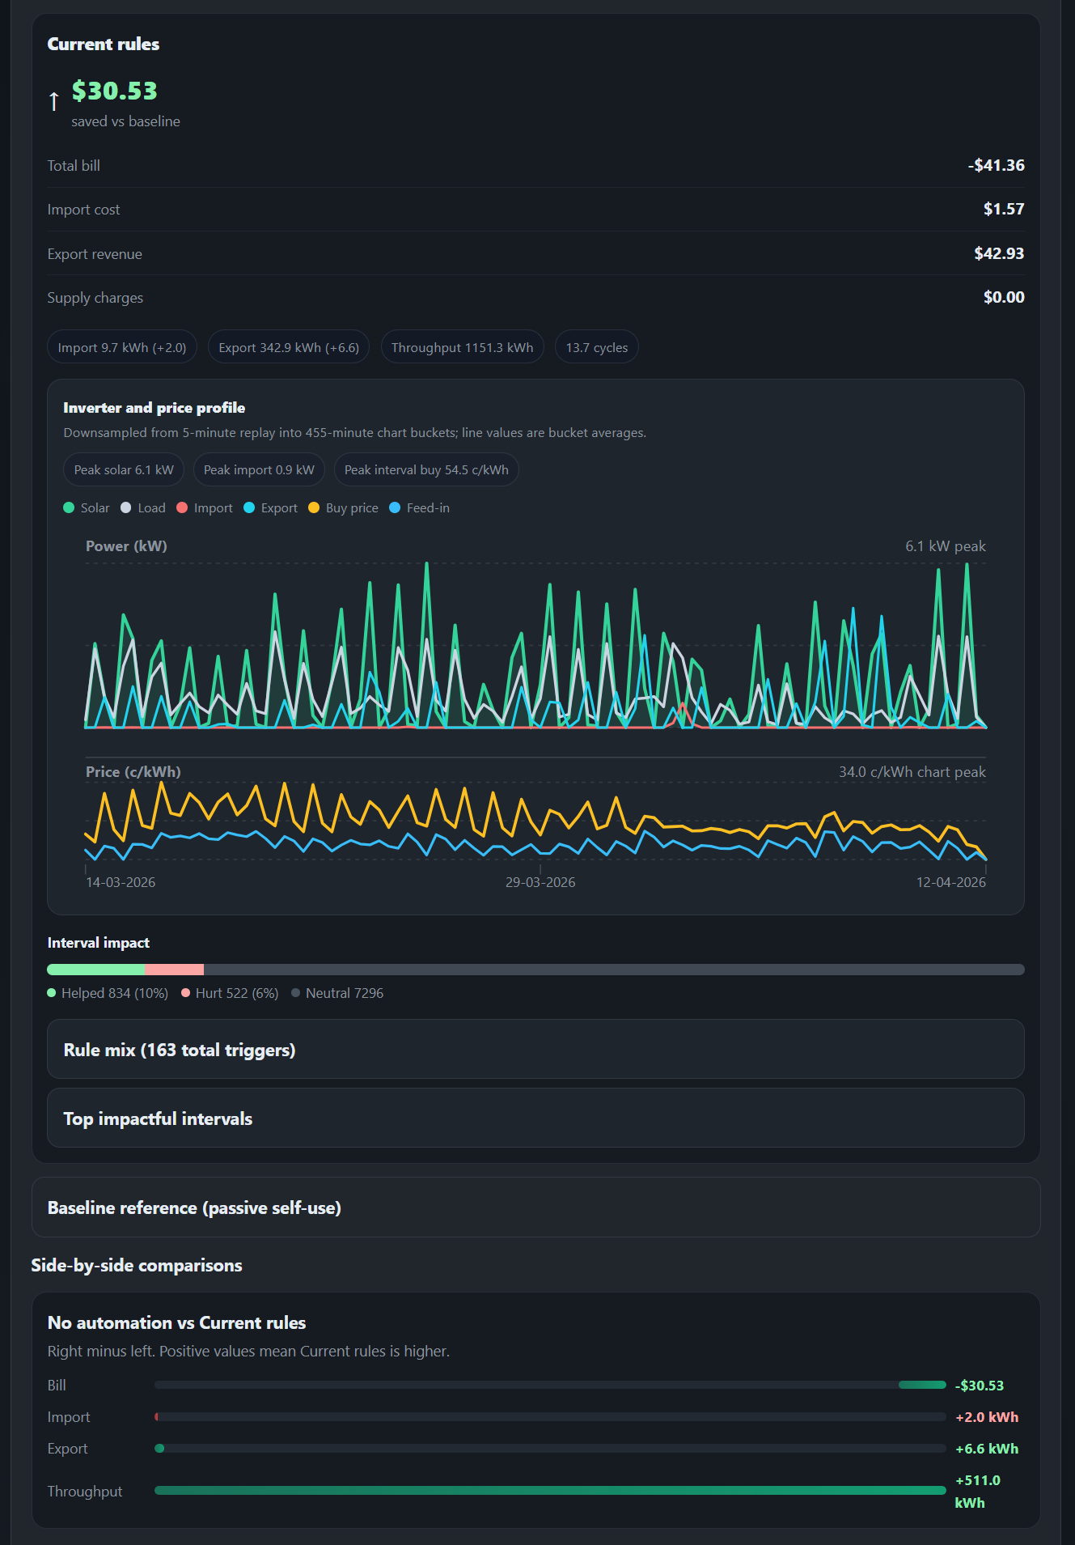The height and width of the screenshot is (1545, 1075).
Task: Toggle the Import legend series
Action: tap(205, 507)
